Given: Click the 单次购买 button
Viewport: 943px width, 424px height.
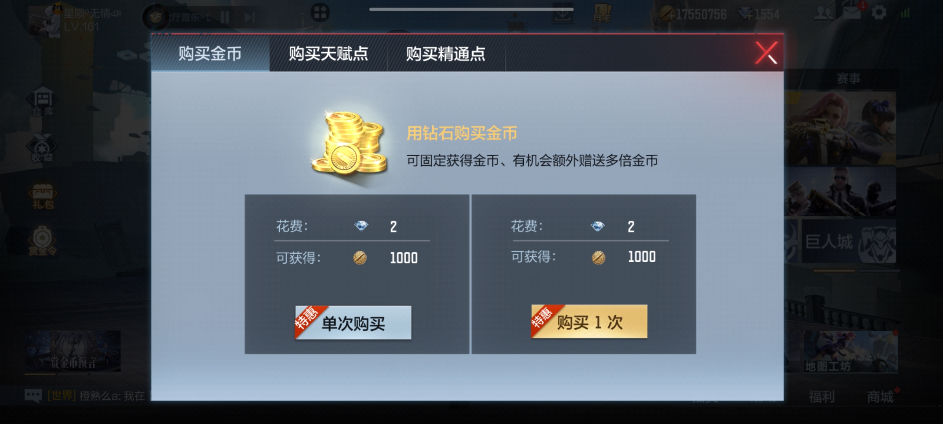Looking at the screenshot, I should [x=353, y=323].
